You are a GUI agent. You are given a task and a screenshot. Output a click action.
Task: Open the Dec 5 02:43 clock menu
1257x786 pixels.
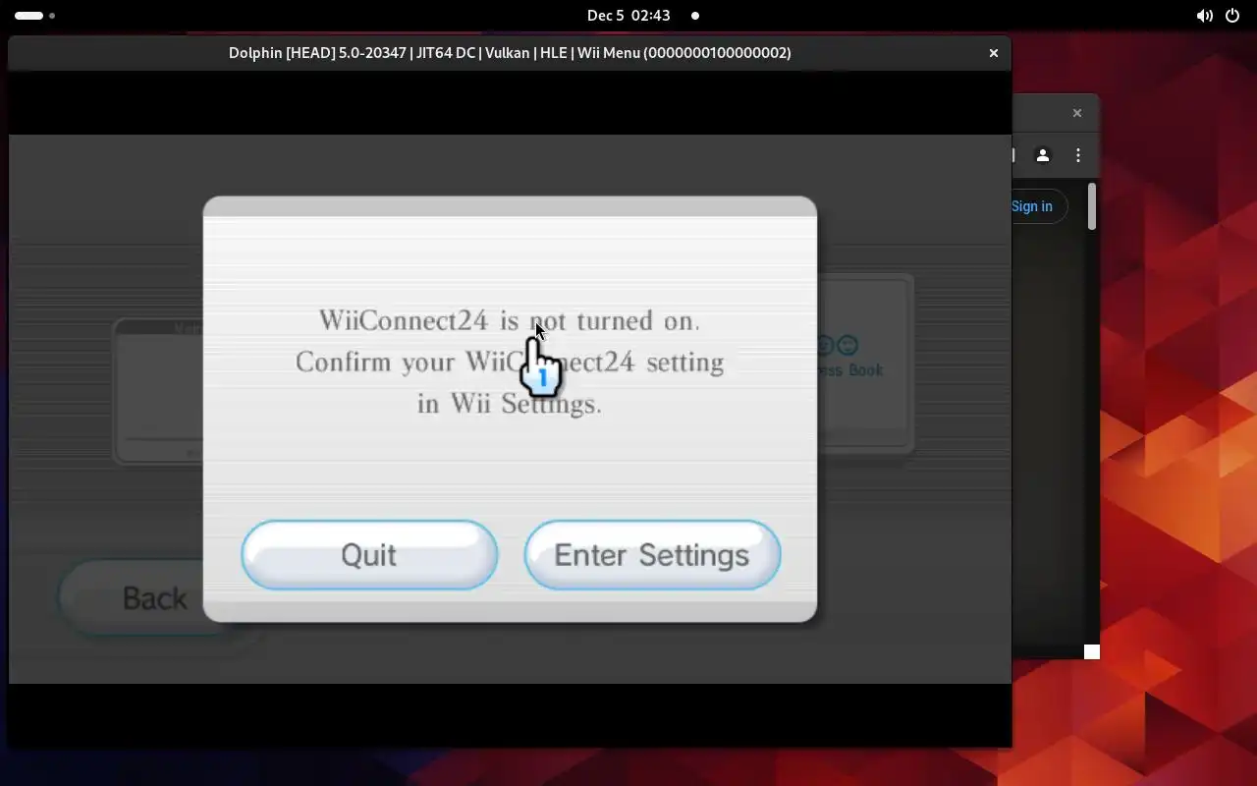(x=628, y=16)
